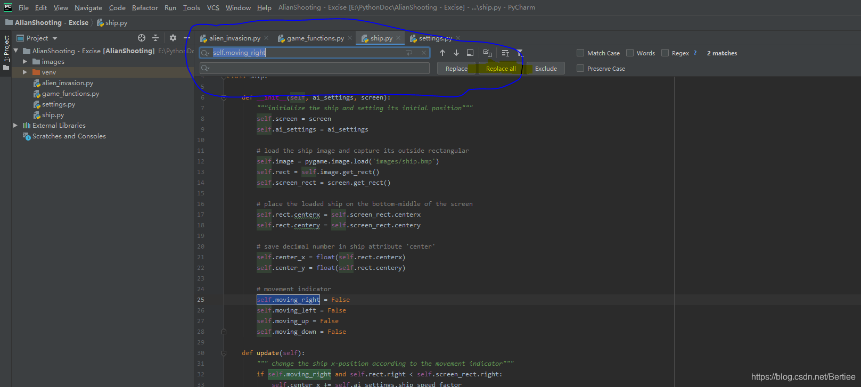This screenshot has height=387, width=861.
Task: Open the Help menu
Action: coord(264,8)
